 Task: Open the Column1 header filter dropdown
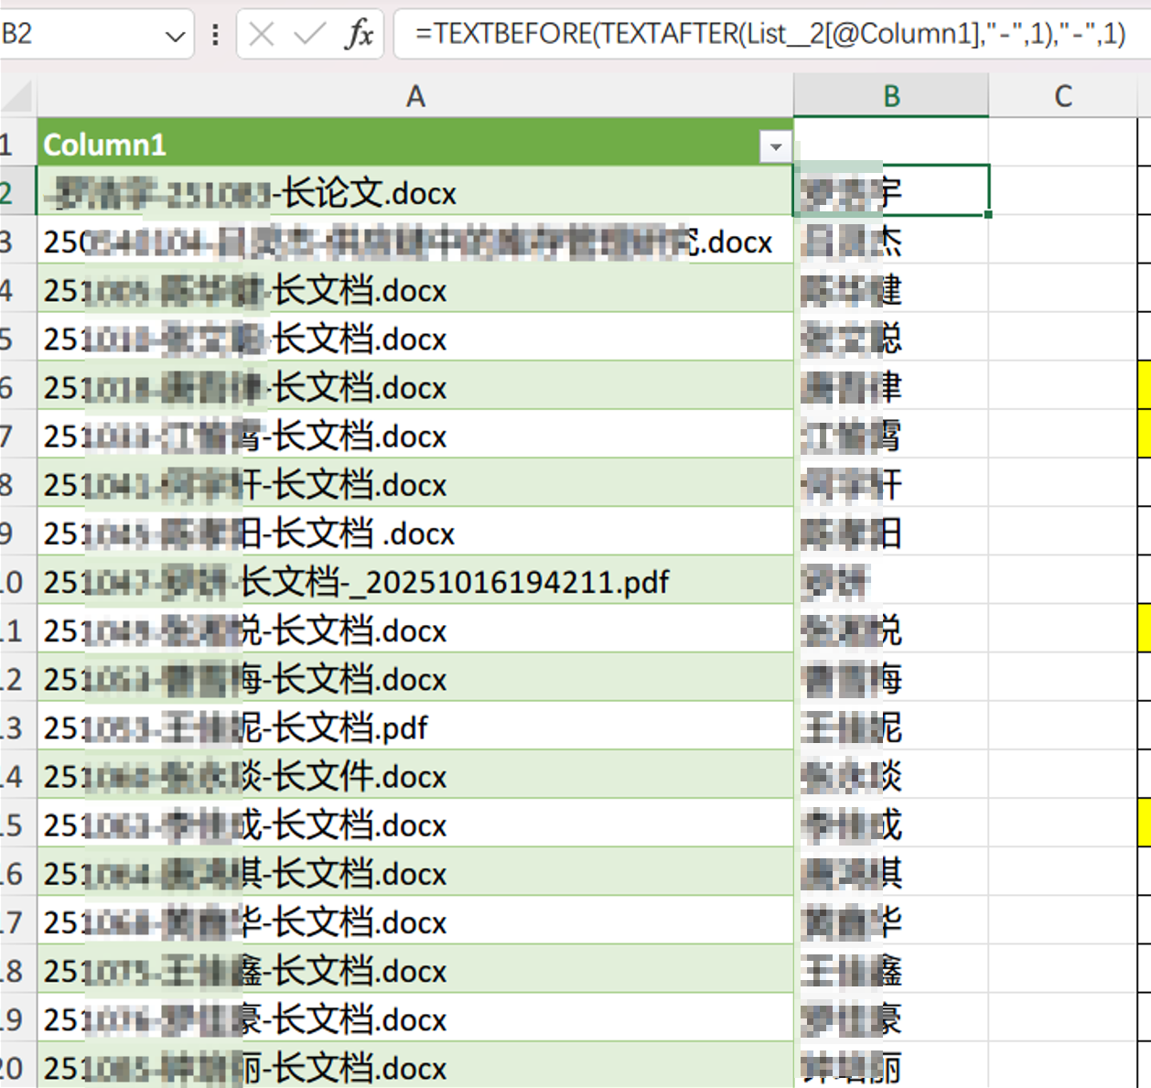pyautogui.click(x=774, y=146)
